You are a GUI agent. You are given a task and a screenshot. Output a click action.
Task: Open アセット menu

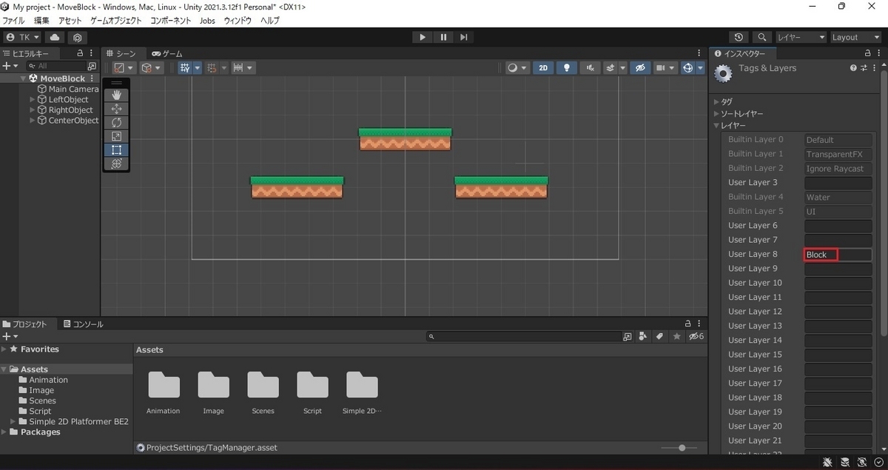point(70,21)
